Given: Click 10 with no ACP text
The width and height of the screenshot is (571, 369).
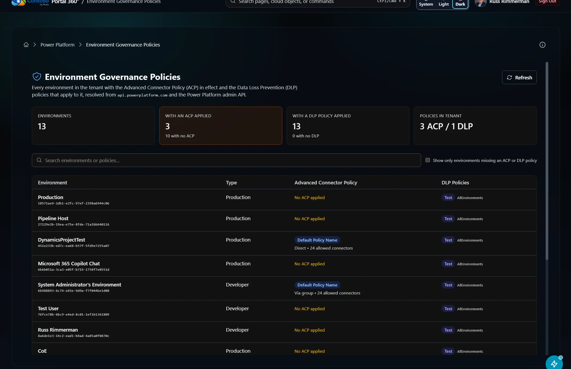Looking at the screenshot, I should pyautogui.click(x=180, y=136).
